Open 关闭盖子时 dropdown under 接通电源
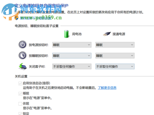The height and width of the screenshot is (115, 154). pyautogui.click(x=115, y=67)
